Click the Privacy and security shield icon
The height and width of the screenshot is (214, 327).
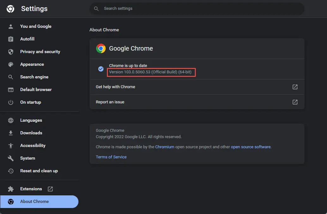click(x=11, y=52)
